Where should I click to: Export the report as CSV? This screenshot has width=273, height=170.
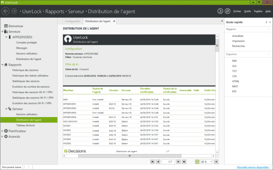coord(234,76)
